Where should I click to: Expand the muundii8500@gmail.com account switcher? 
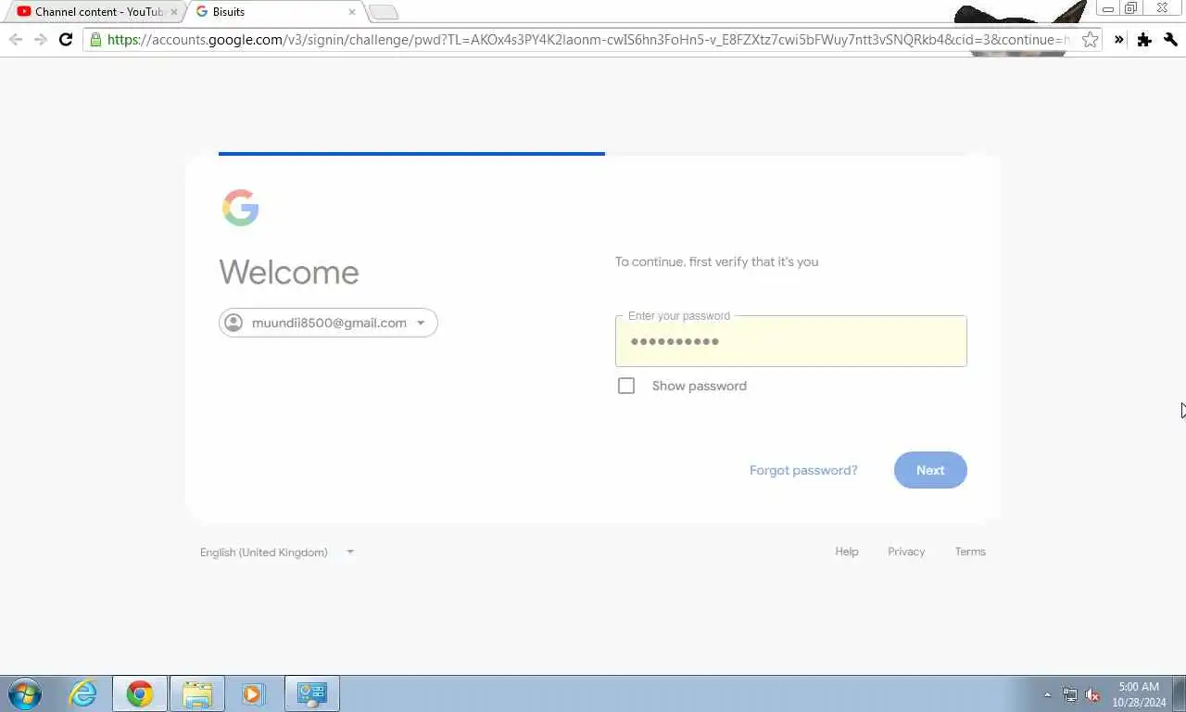click(x=328, y=323)
